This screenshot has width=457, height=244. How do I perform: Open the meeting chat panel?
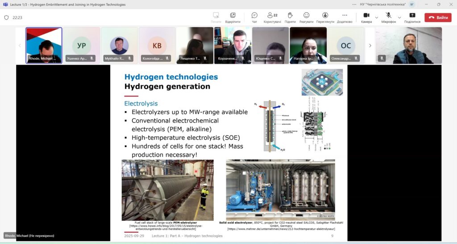tap(254, 17)
